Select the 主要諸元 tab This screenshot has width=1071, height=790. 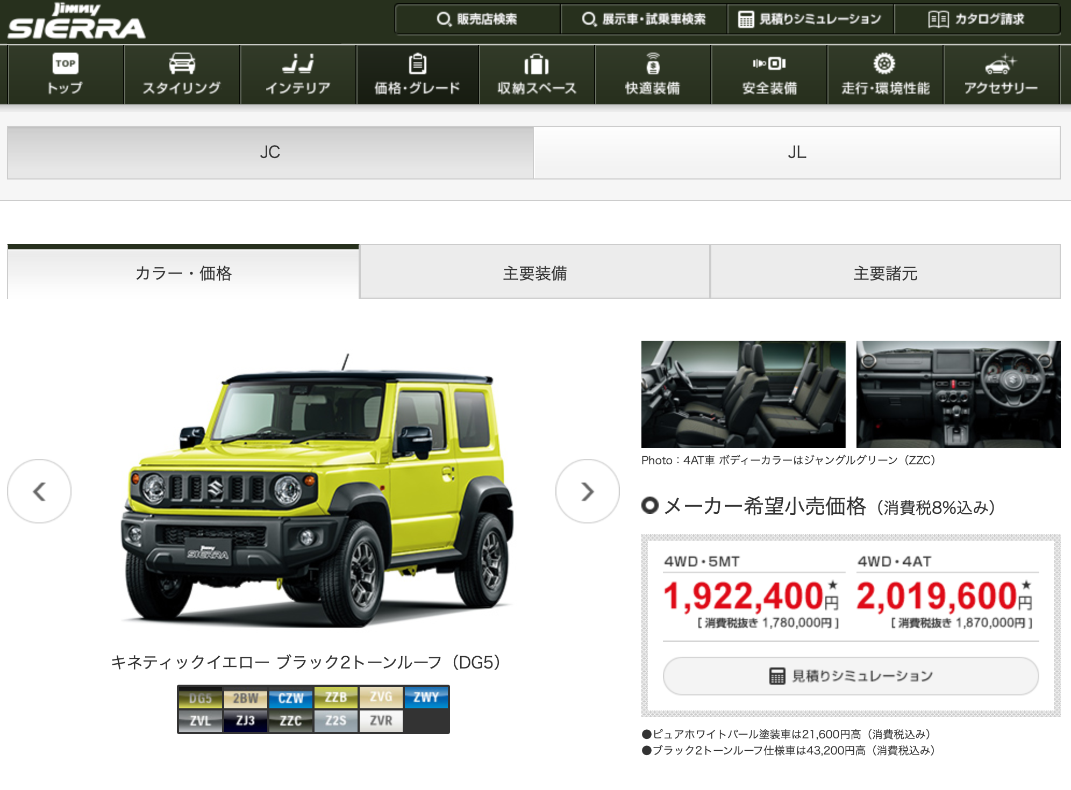[886, 272]
